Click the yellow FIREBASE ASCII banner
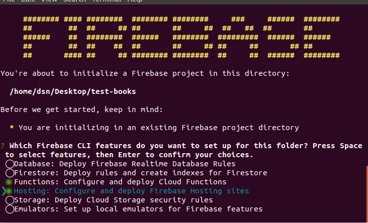The image size is (368, 223). tap(181, 37)
